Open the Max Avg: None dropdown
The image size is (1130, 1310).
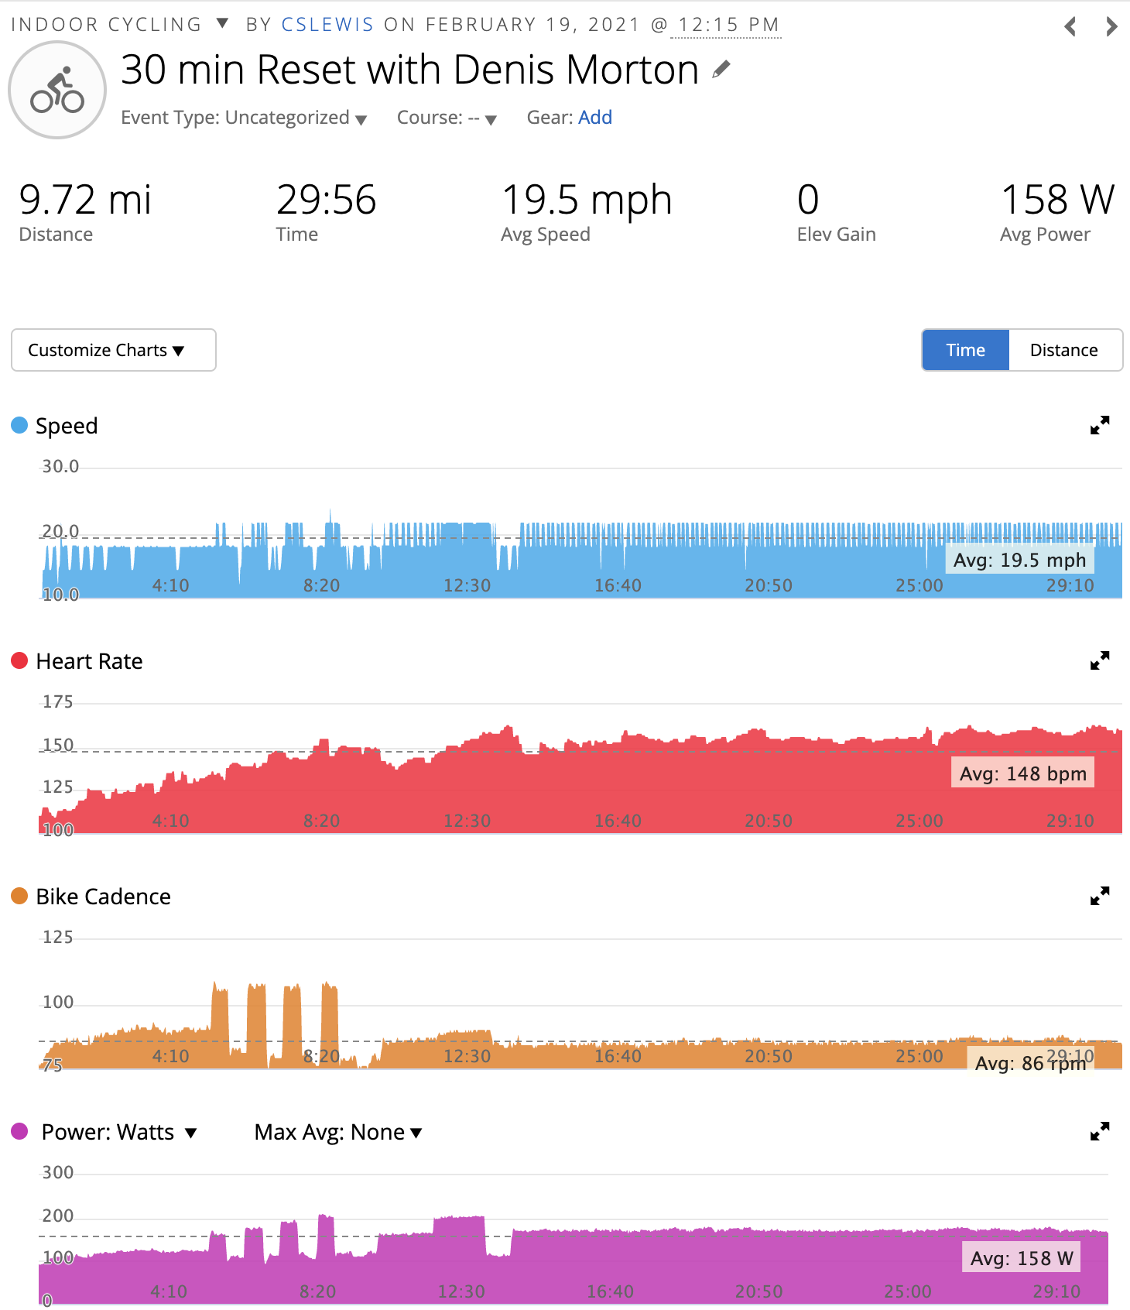(338, 1132)
